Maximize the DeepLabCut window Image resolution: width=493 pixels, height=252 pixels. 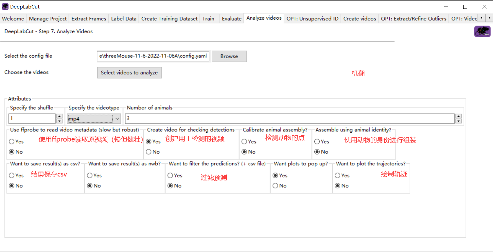(465, 7)
